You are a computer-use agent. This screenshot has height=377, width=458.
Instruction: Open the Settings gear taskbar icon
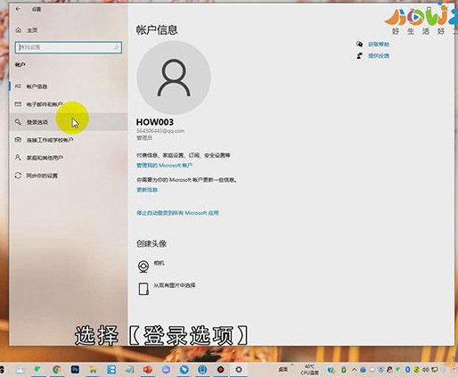click(239, 369)
